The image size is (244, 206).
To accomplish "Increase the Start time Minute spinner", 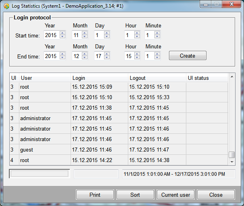I will tap(157, 33).
